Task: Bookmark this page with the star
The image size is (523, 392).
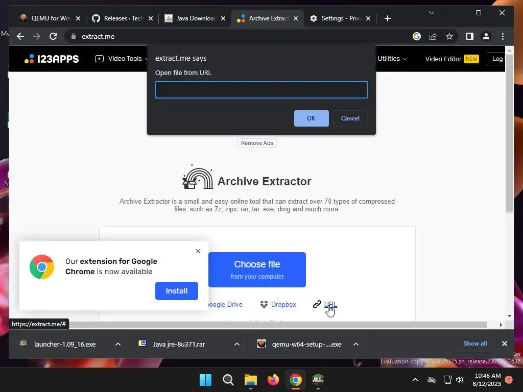Action: pos(449,36)
